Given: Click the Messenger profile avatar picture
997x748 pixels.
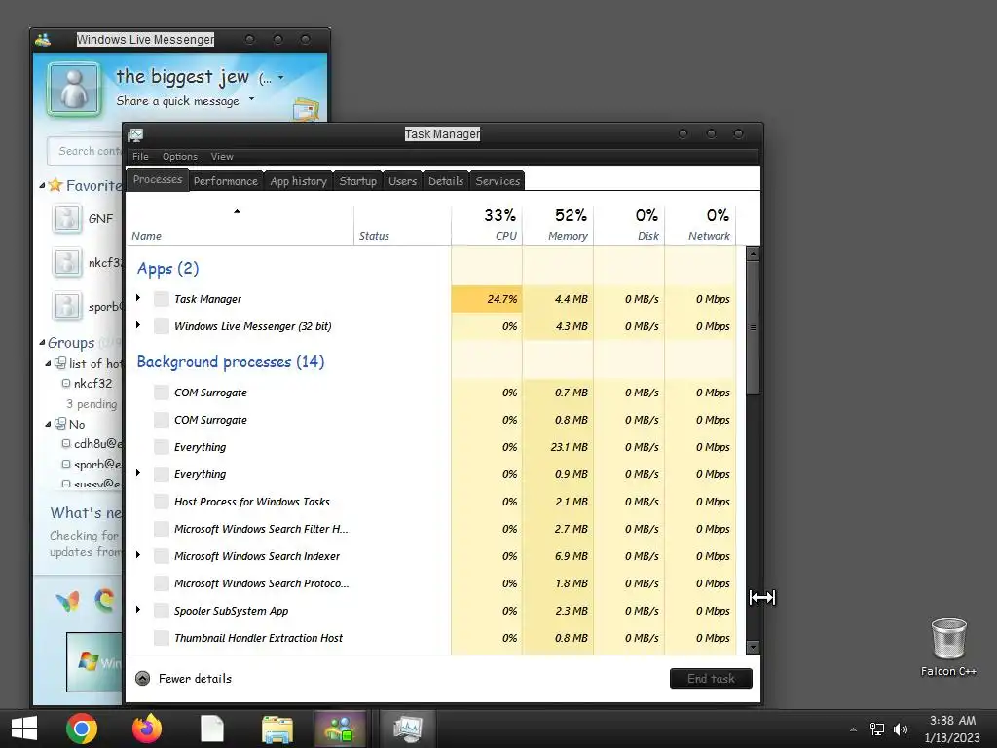Looking at the screenshot, I should tap(74, 89).
